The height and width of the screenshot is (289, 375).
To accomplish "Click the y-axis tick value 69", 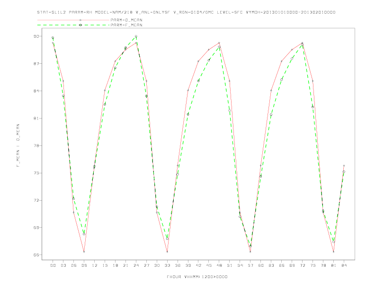I will (36, 228).
